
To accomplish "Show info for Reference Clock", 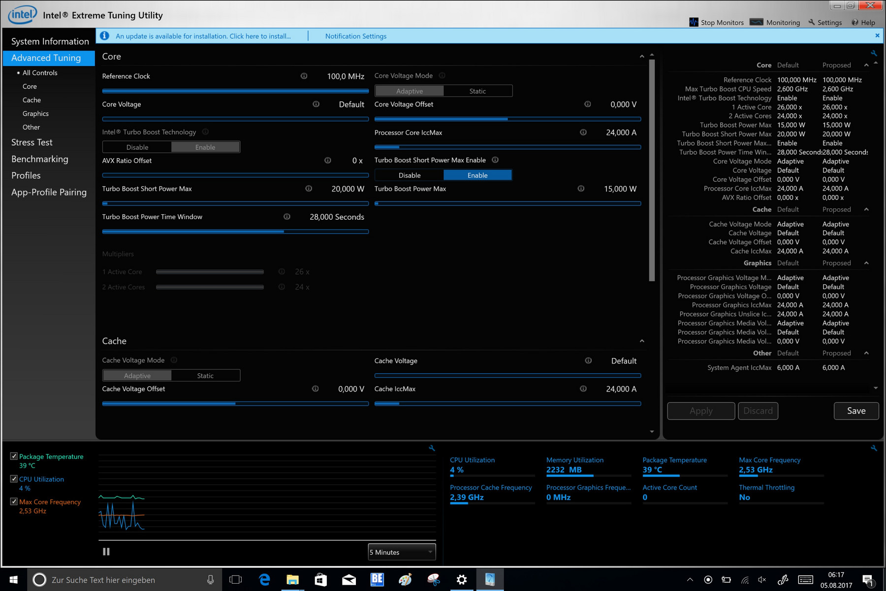I will (x=304, y=76).
